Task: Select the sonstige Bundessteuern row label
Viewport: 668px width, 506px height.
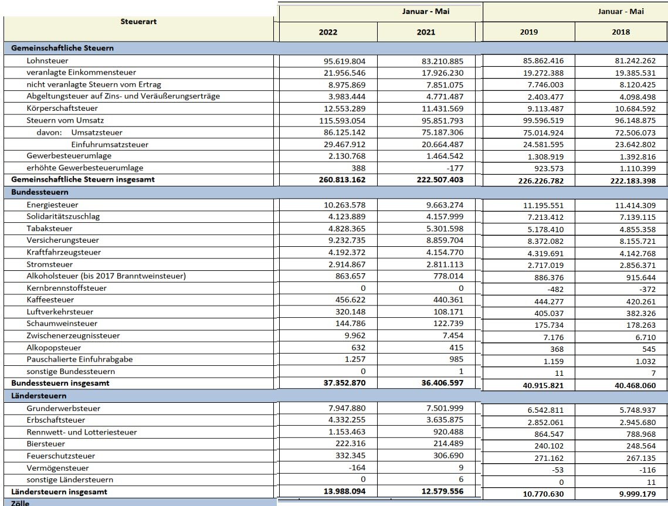Action: point(71,371)
